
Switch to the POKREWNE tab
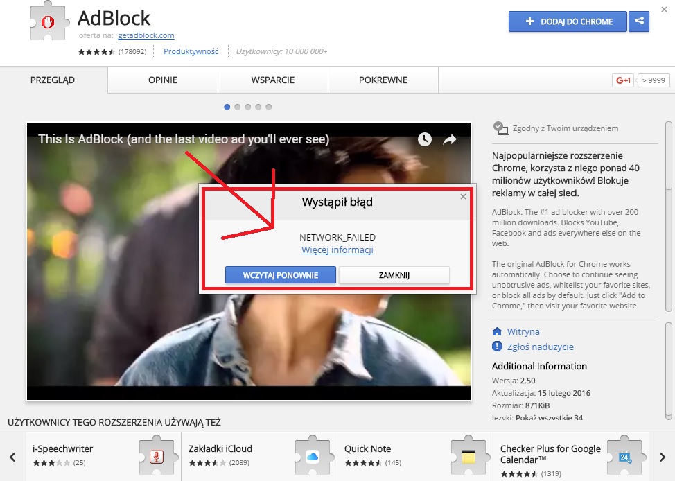pos(383,80)
